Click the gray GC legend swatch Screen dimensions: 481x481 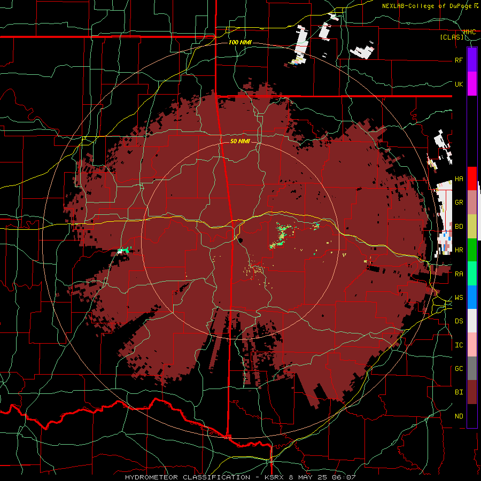point(472,368)
